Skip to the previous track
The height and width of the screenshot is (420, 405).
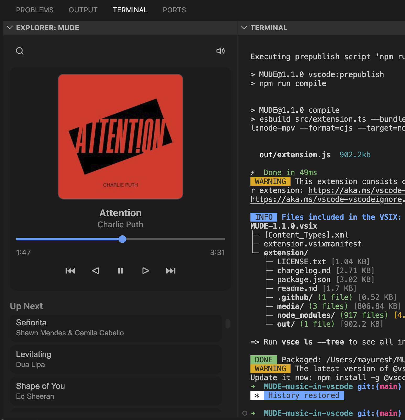[70, 271]
